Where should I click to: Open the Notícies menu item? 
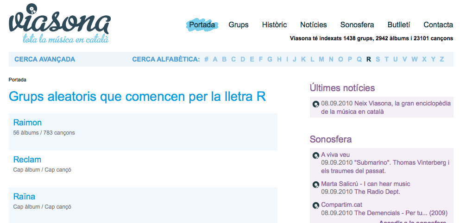pyautogui.click(x=314, y=25)
